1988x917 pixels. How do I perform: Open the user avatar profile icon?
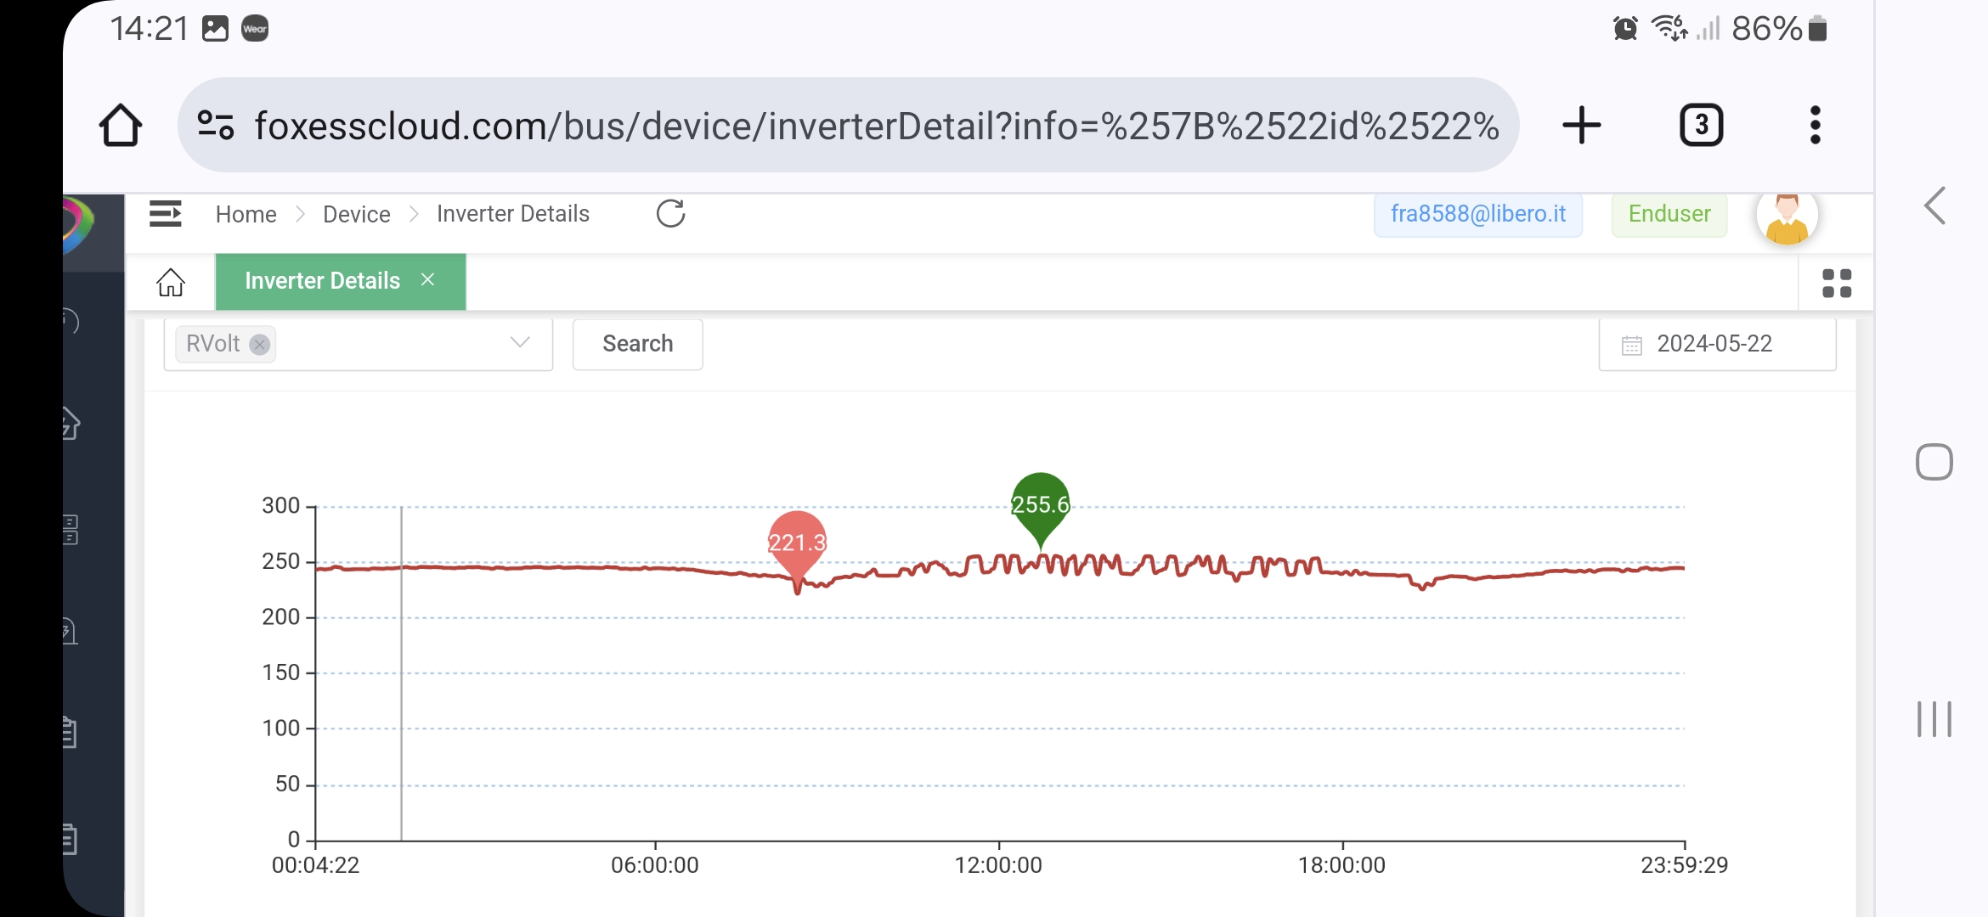tap(1787, 217)
